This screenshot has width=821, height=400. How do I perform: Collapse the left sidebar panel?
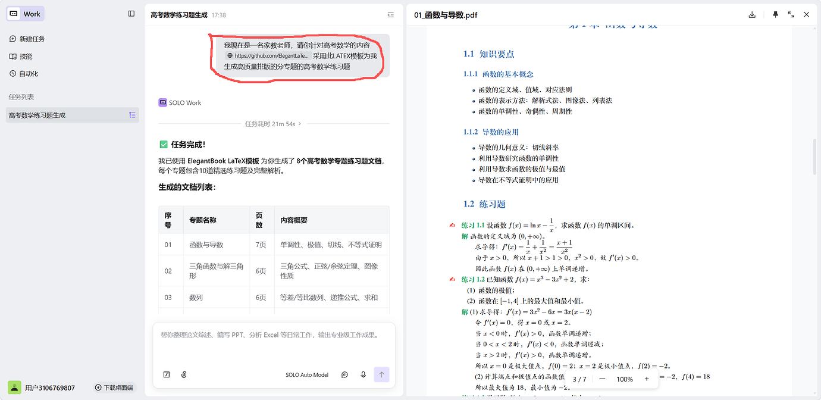tap(131, 14)
